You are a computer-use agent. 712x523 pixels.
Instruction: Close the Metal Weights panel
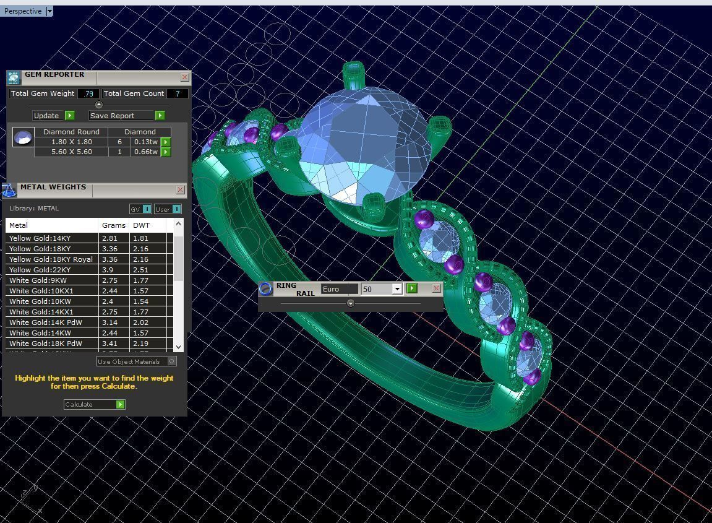coord(180,189)
